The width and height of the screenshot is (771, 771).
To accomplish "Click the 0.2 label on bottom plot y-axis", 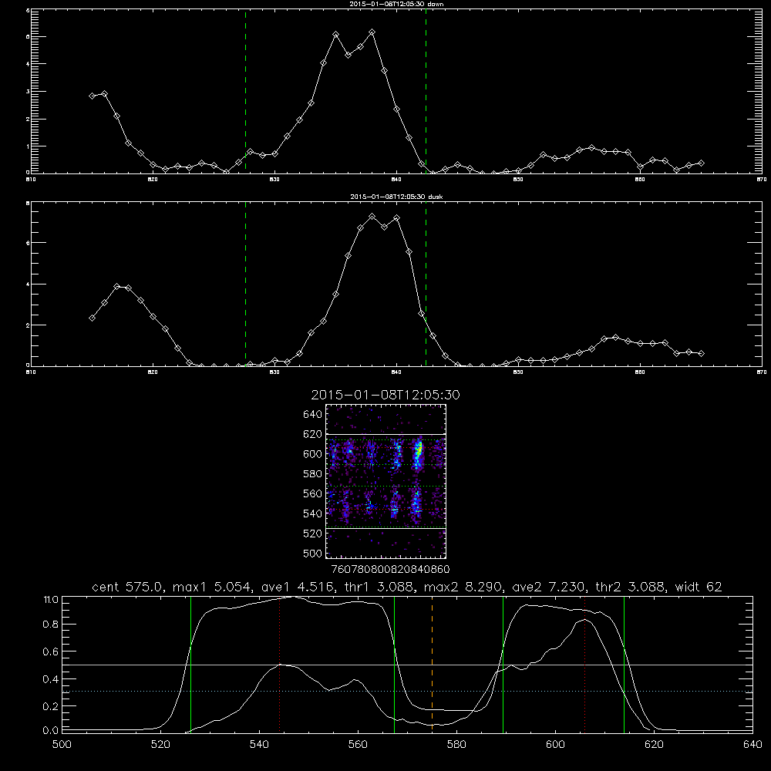I will point(52,706).
